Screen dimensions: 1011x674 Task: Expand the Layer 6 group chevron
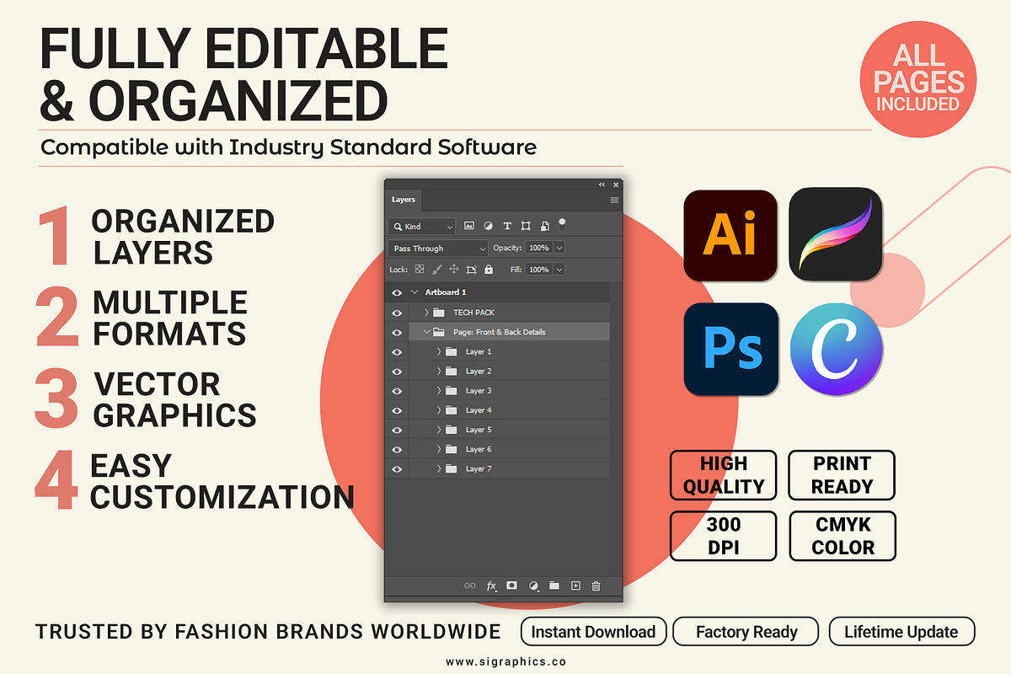pos(439,449)
